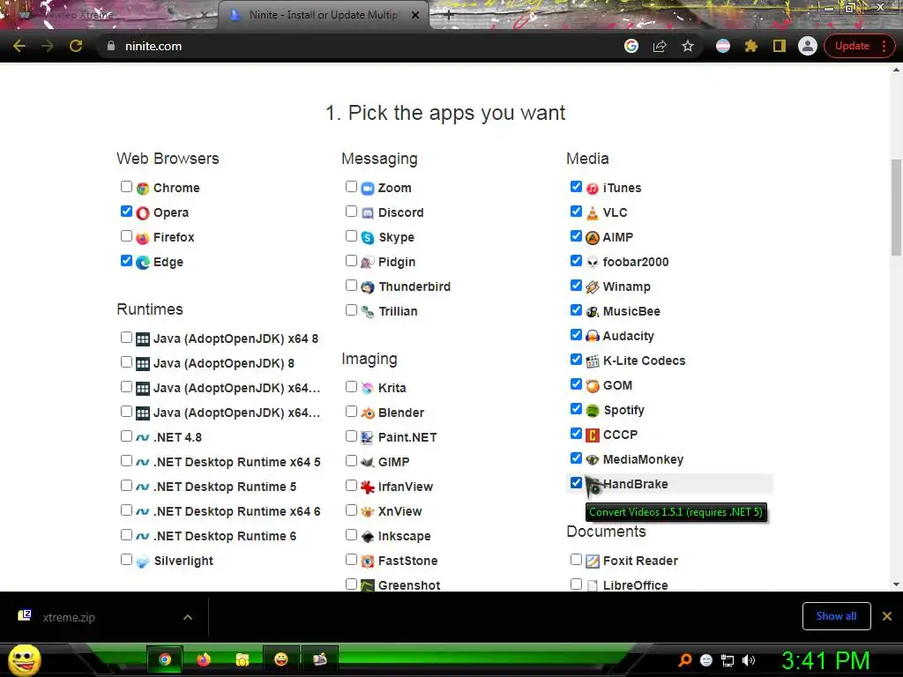Click the scrollbar down arrow
This screenshot has width=903, height=677.
(x=896, y=584)
